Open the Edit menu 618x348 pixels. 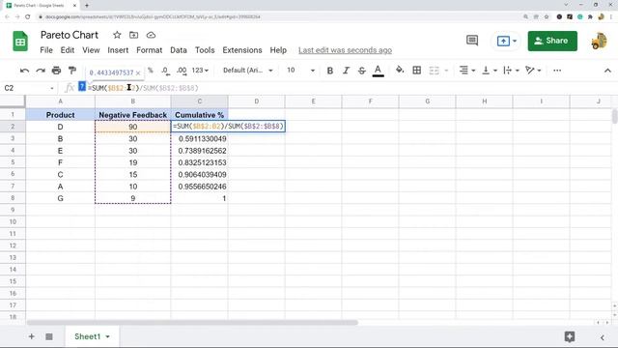pos(68,50)
